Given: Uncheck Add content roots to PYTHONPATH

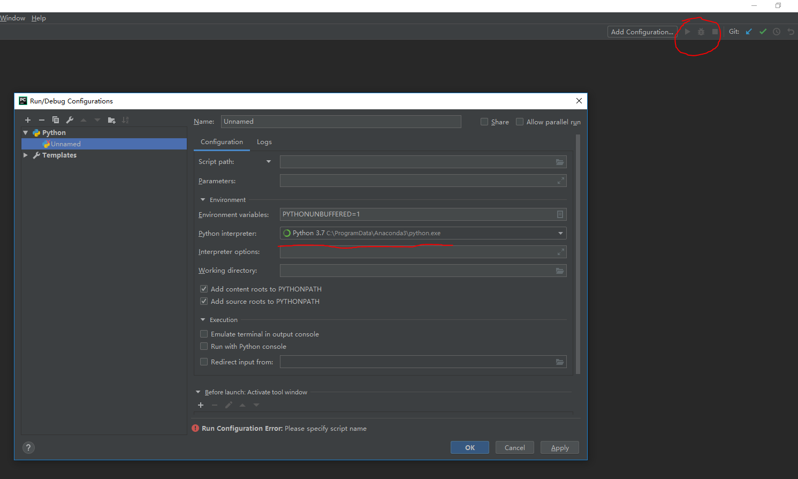Looking at the screenshot, I should [x=204, y=289].
